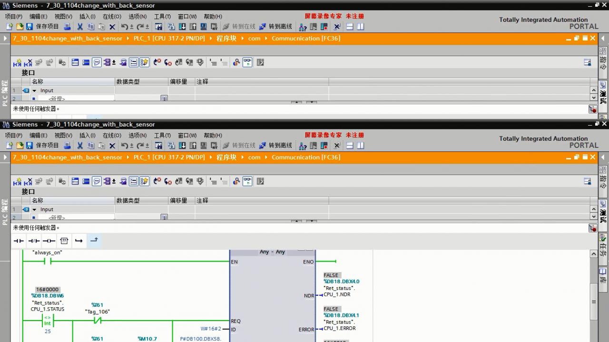
Task: Split editor vertically in lower window
Action: [360, 146]
